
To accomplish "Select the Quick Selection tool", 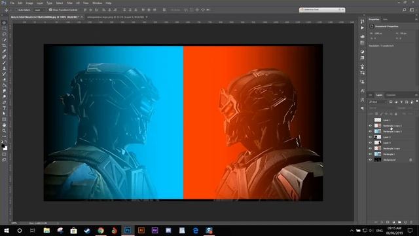I will pos(4,40).
